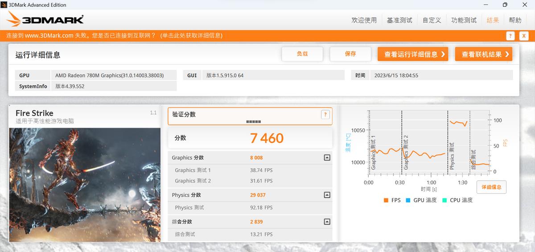Screen dimensions: 535x252
Task: Click the GUI version 1.5.915.0 64 value
Action: tap(225, 75)
